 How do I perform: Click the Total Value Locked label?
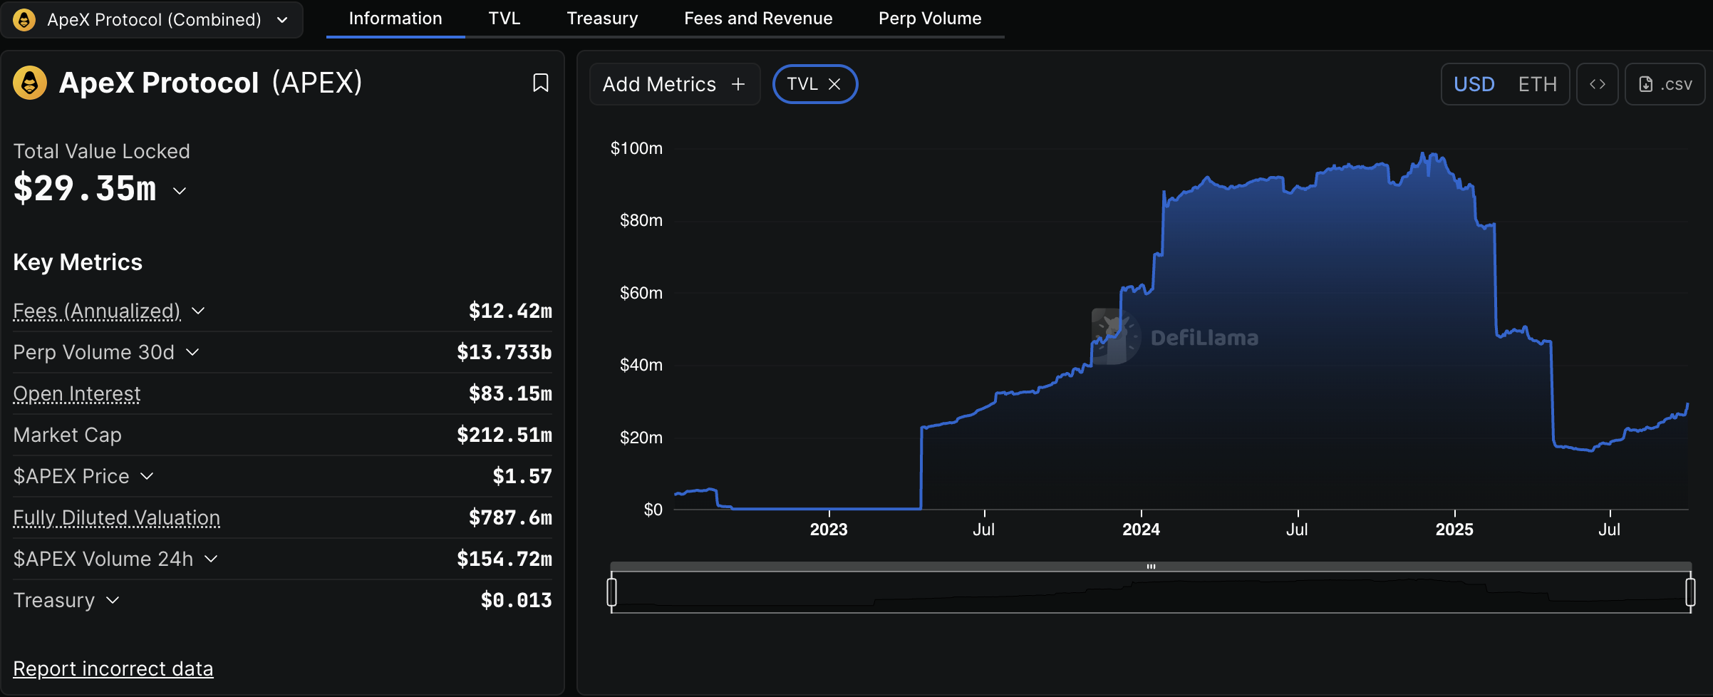click(x=102, y=151)
